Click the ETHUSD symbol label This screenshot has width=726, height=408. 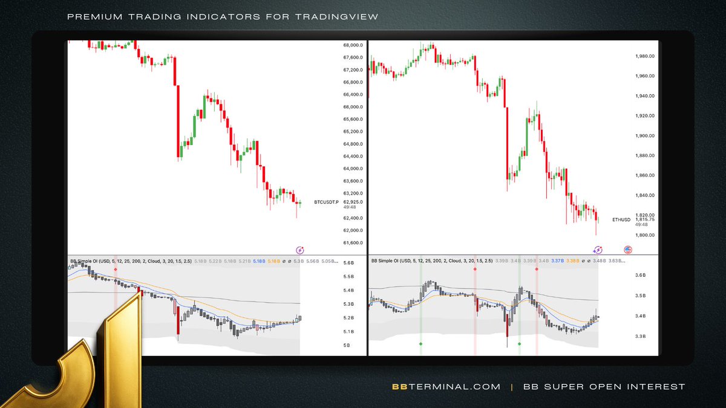tap(621, 219)
